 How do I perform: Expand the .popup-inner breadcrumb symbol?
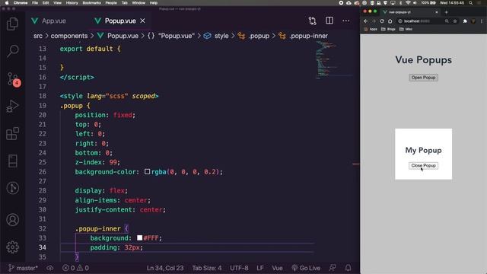pos(303,36)
